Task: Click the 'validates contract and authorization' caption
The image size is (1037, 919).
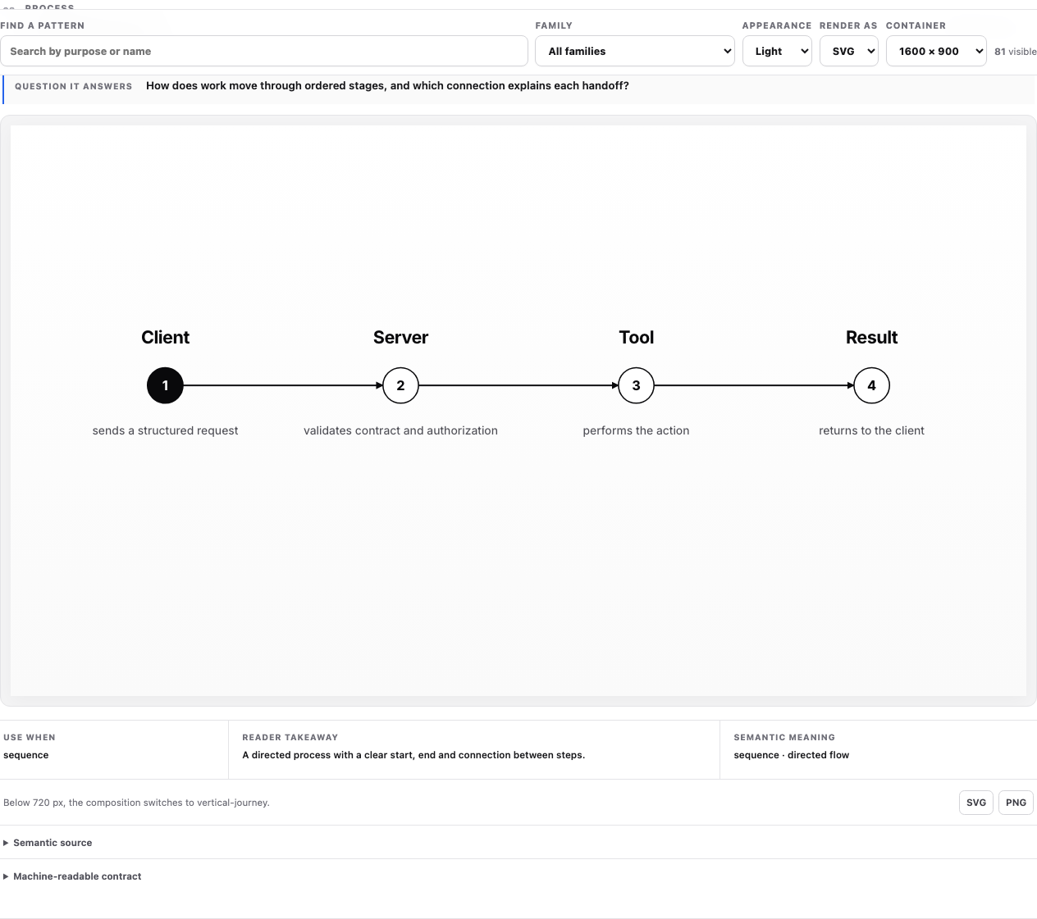Action: point(400,430)
